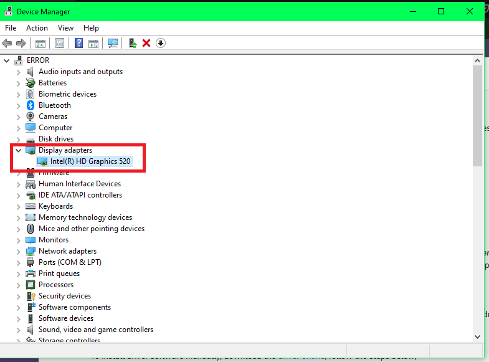Screen dimensions: 489x362
Task: Expand the Audio inputs and outputs node
Action: coord(18,72)
